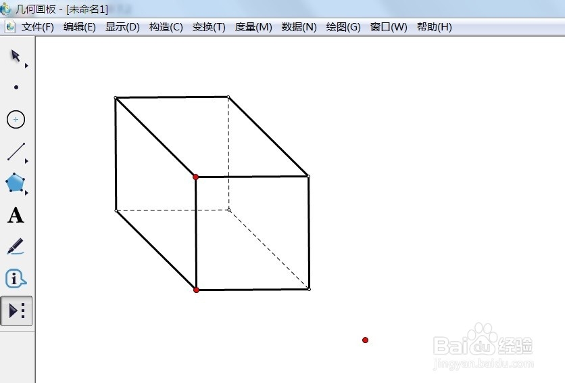Open the Information tool
Image resolution: width=565 pixels, height=383 pixels.
coord(16,279)
